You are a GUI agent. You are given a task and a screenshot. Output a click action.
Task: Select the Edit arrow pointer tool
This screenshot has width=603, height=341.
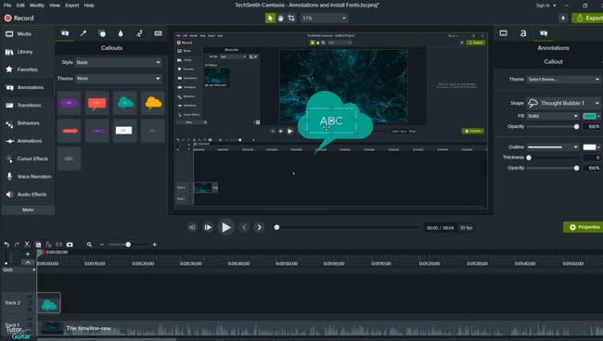(270, 18)
